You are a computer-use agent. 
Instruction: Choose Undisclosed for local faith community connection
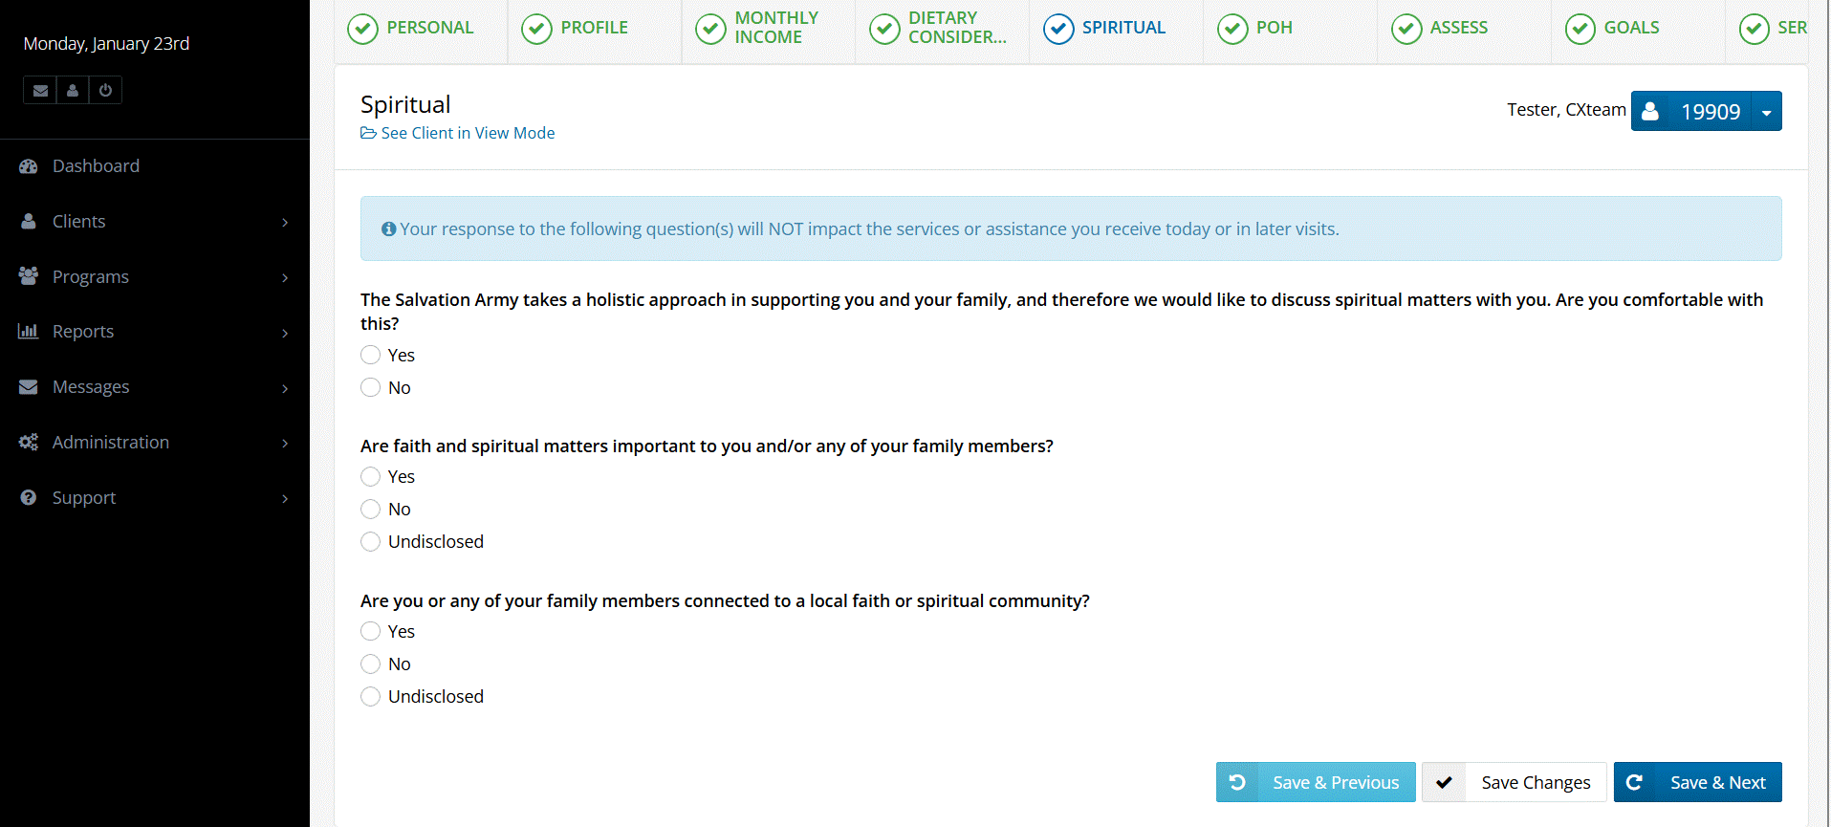(371, 697)
